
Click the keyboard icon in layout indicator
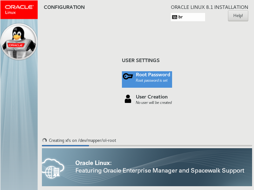pos(174,17)
